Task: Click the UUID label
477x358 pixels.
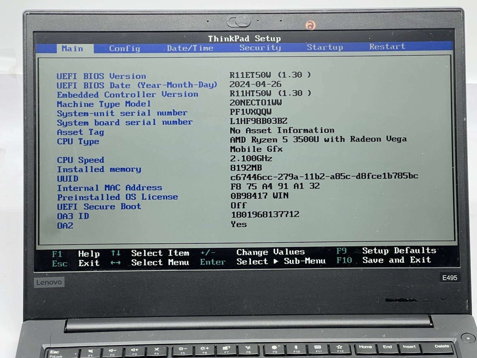Action: pyautogui.click(x=68, y=179)
